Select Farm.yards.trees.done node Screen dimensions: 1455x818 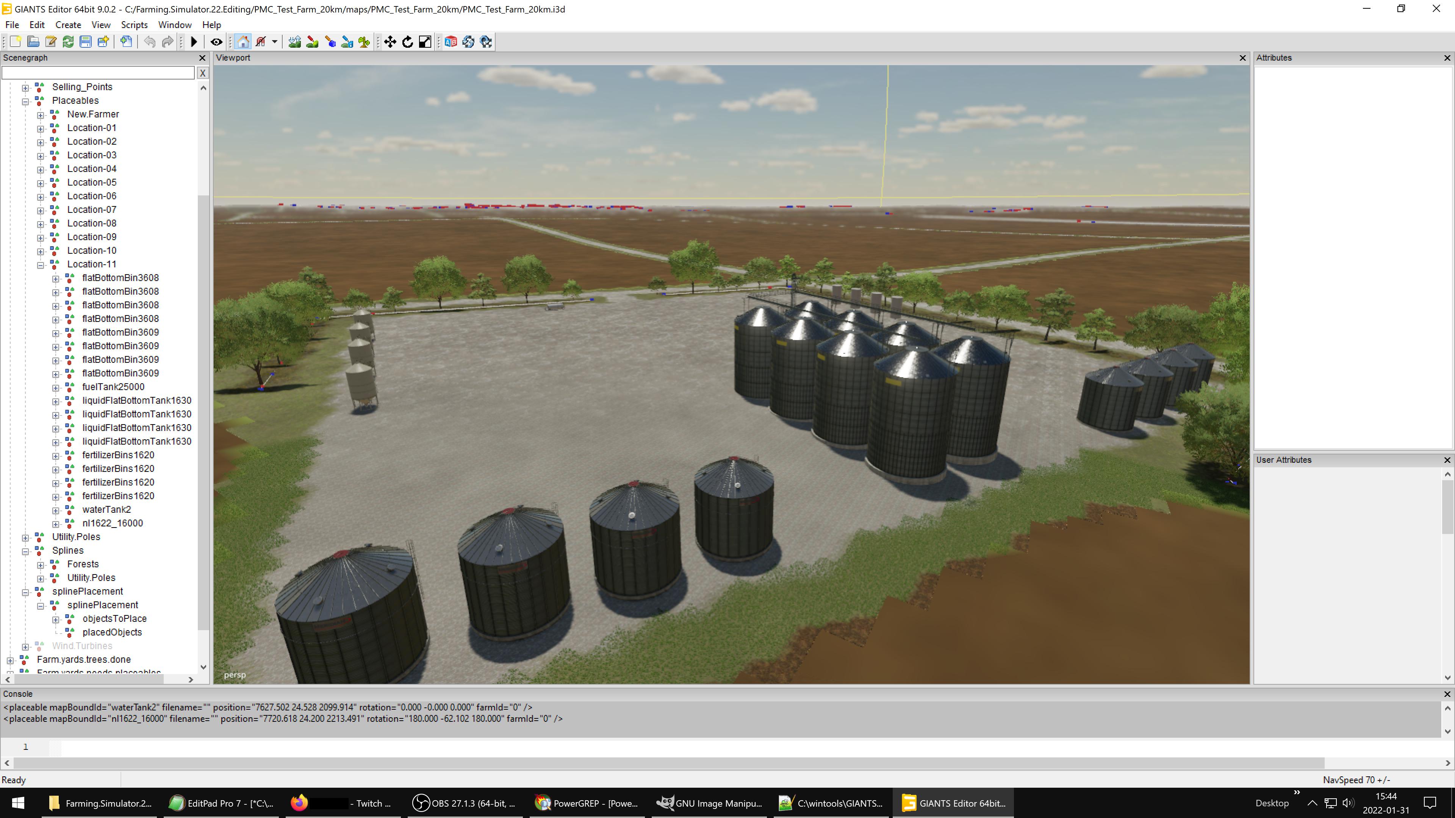click(84, 659)
